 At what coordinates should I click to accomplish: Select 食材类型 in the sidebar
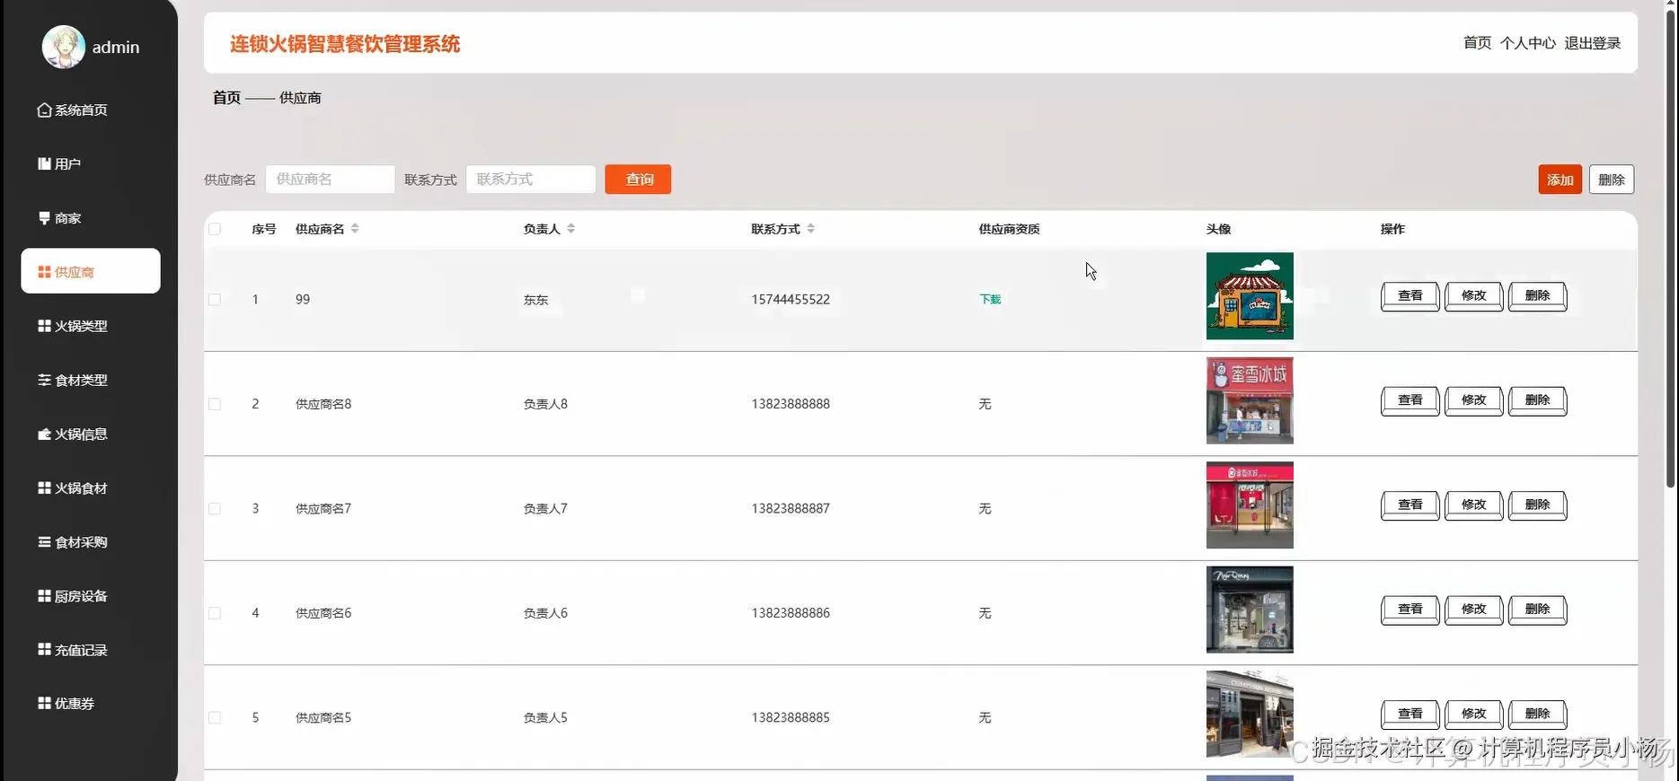[91, 380]
